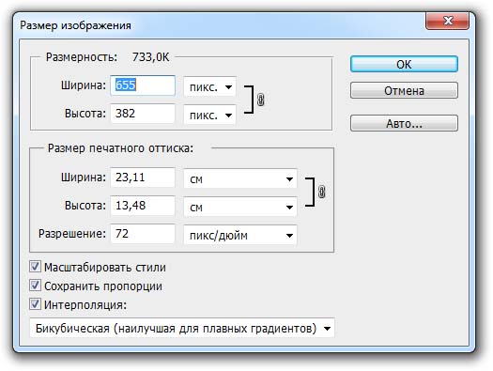Expand print width см units dropdown
The image size is (493, 371).
240,178
